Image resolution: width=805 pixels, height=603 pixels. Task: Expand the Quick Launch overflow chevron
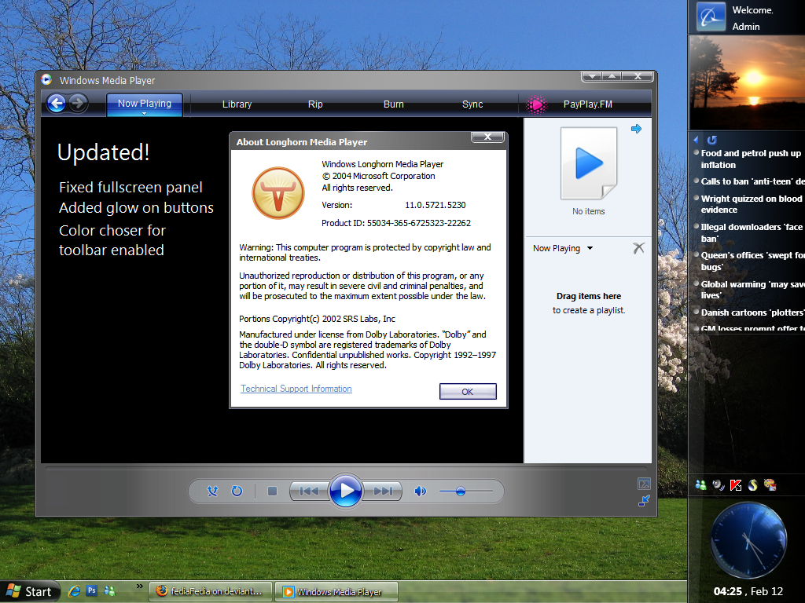[139, 586]
